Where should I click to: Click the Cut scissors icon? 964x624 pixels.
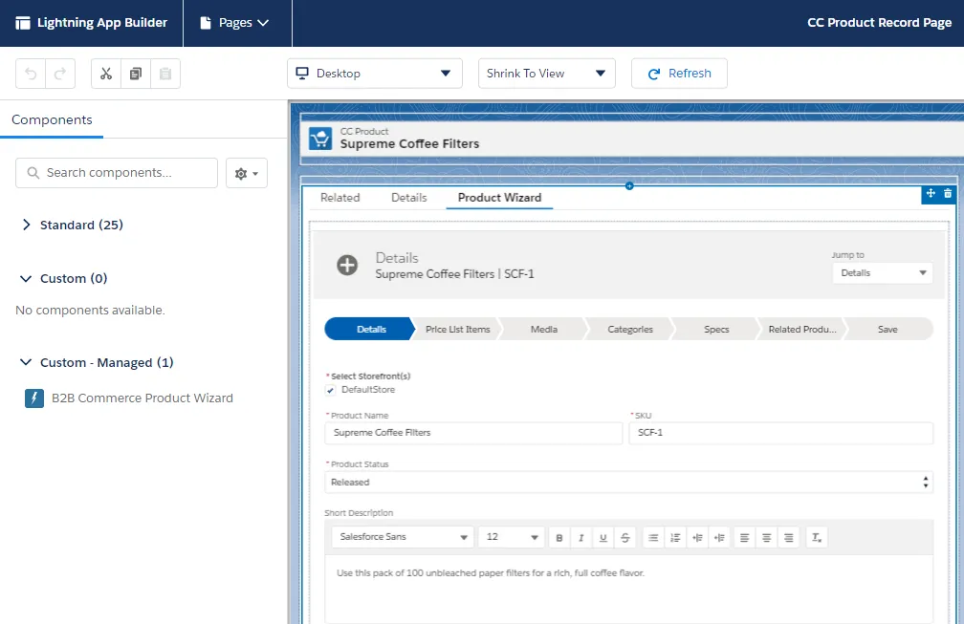(x=106, y=74)
